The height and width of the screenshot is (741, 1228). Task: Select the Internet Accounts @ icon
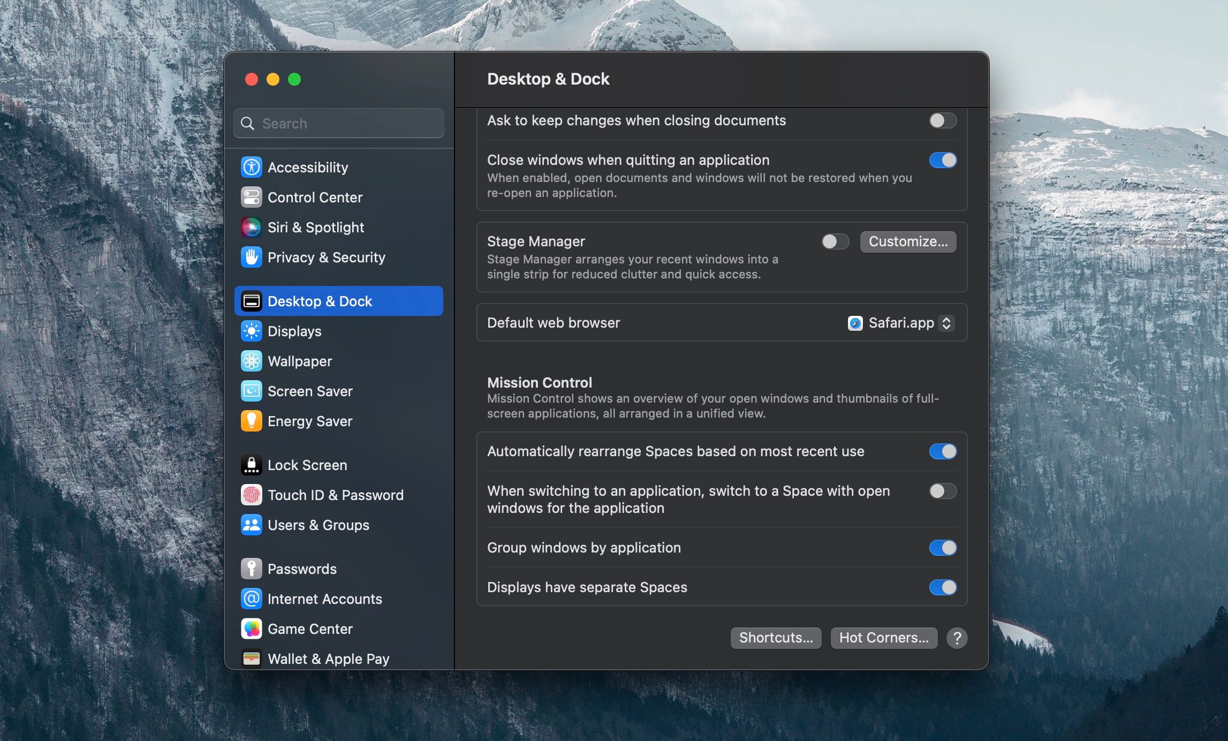[x=252, y=599]
